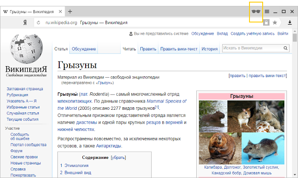Screen dimensions: 298x178
Task: Open the Справка link
Action: (18, 169)
